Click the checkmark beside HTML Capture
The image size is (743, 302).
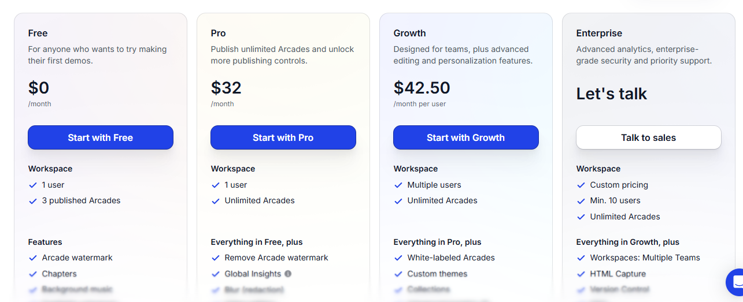(581, 274)
